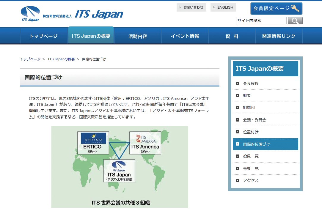Click the world map organization diagram

(x=120, y=167)
